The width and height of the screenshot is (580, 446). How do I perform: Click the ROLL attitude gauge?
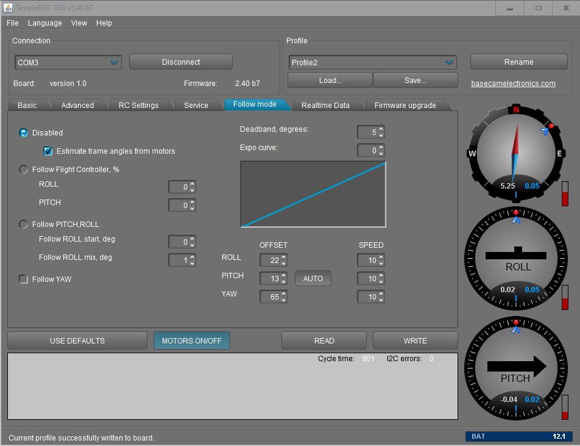pos(515,257)
